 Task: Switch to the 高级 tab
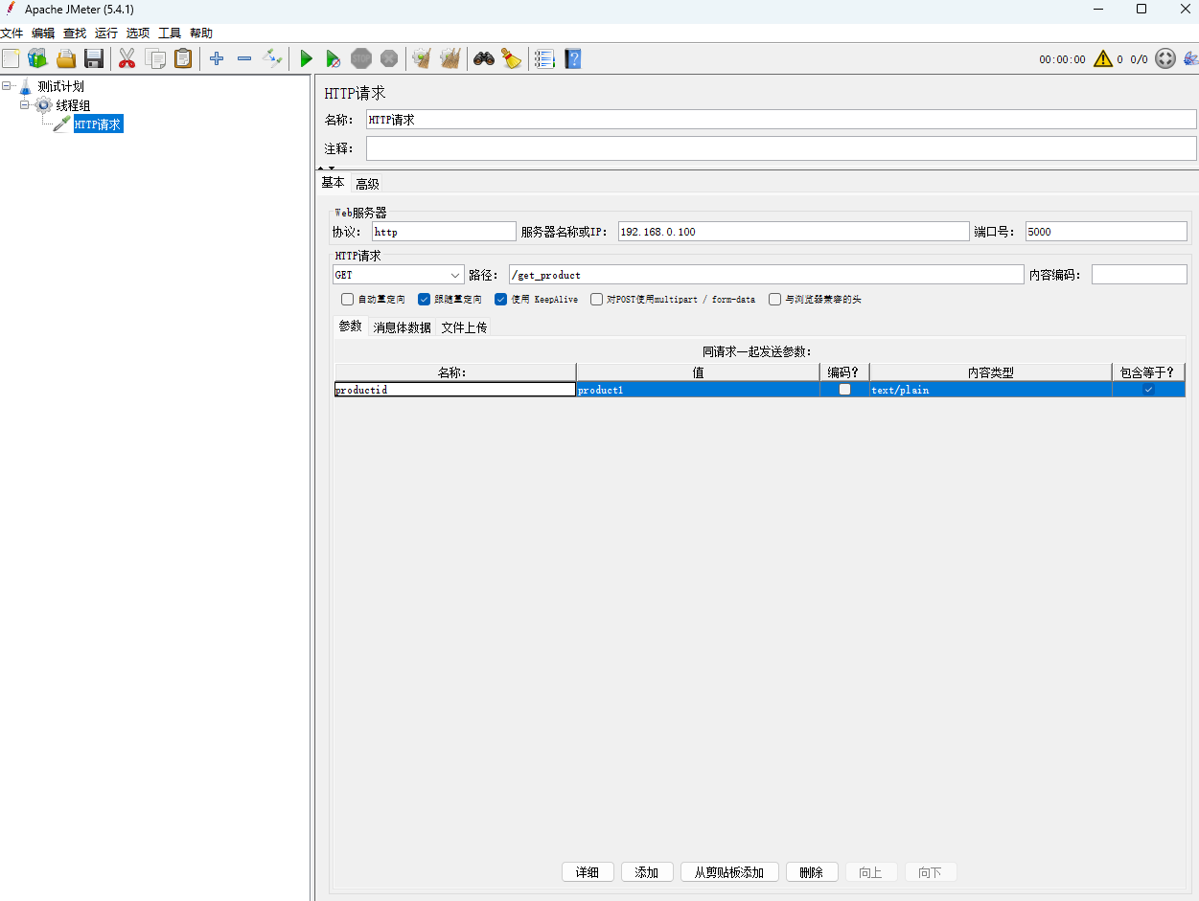tap(367, 184)
